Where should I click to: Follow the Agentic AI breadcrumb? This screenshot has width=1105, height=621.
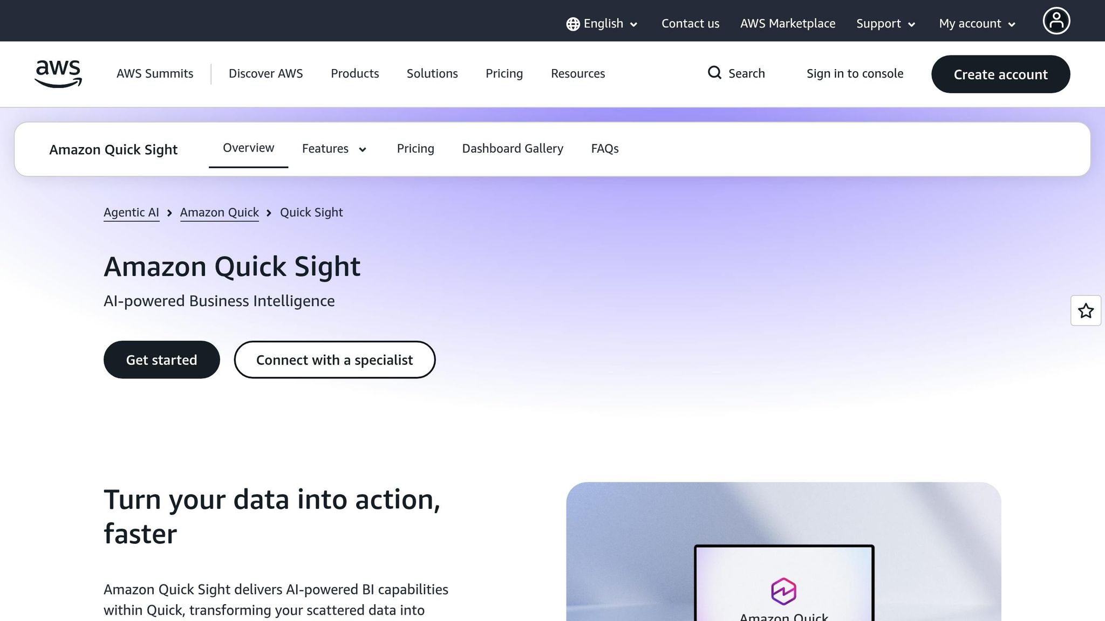(x=131, y=212)
